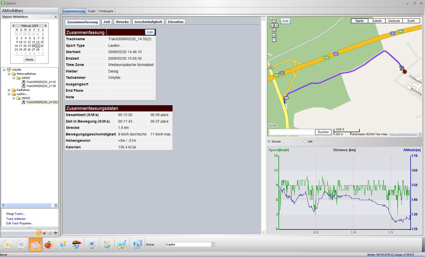The height and width of the screenshot is (257, 425).
Task: Click the flaming helmet toolbar icon
Action: click(77, 244)
